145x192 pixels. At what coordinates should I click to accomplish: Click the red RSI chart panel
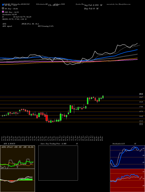coord(127,180)
